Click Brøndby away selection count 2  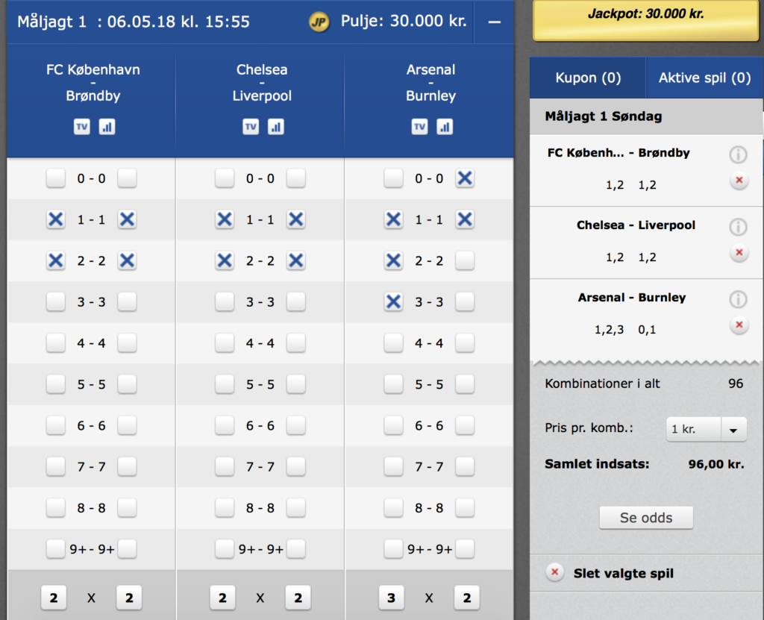[129, 598]
